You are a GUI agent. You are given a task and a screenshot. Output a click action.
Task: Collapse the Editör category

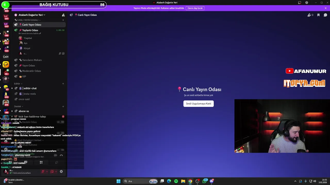[18, 84]
